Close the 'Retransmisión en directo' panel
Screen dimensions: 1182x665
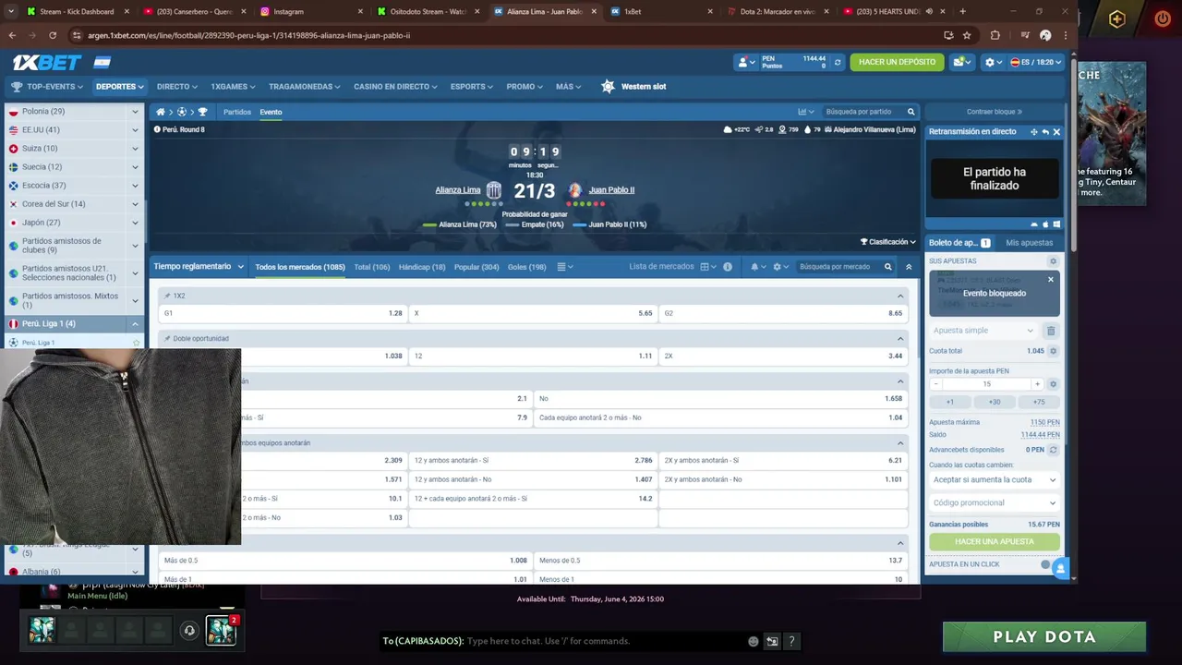pos(1056,132)
